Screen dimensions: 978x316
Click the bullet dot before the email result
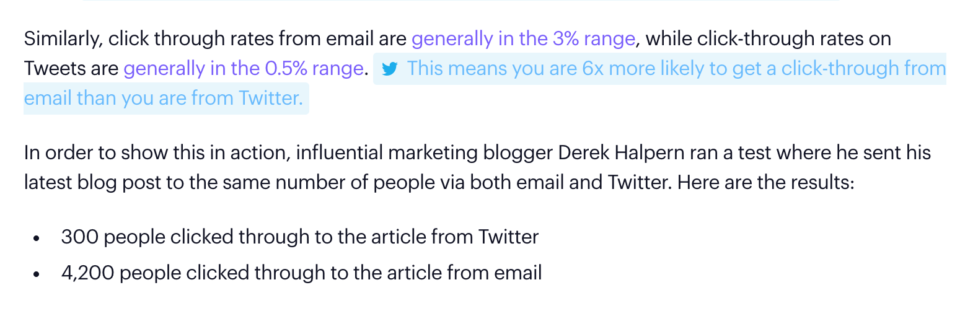[37, 274]
